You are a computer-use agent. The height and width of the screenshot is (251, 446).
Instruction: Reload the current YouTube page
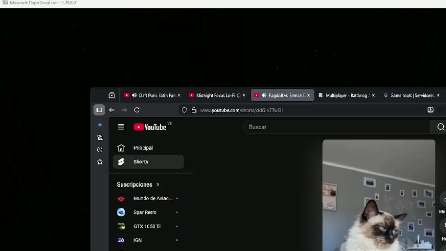[x=137, y=110]
